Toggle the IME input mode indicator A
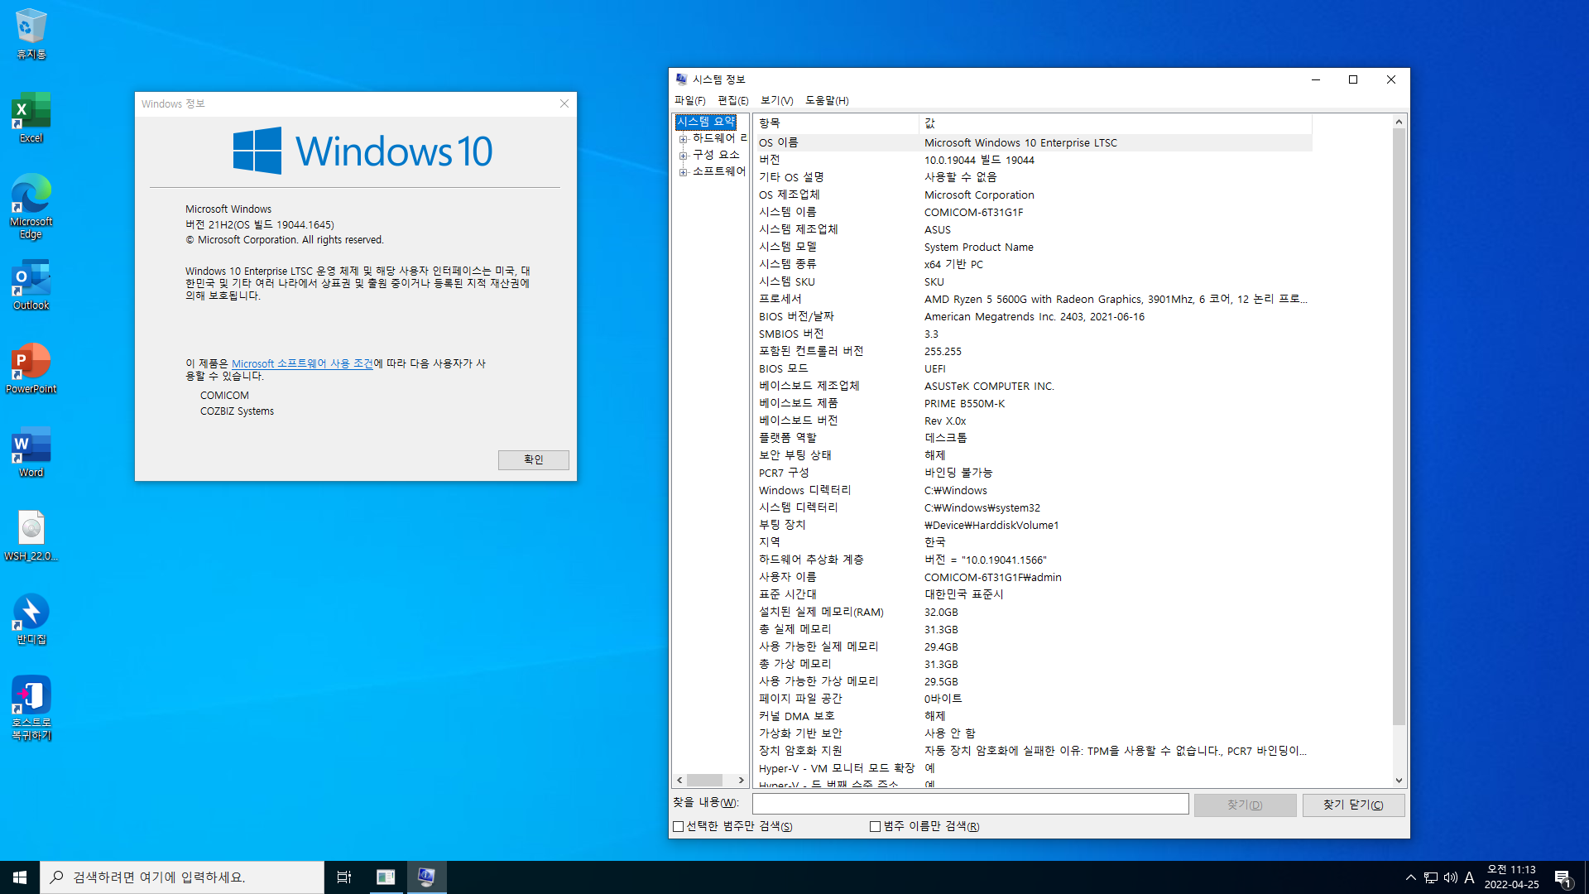 [x=1470, y=877]
